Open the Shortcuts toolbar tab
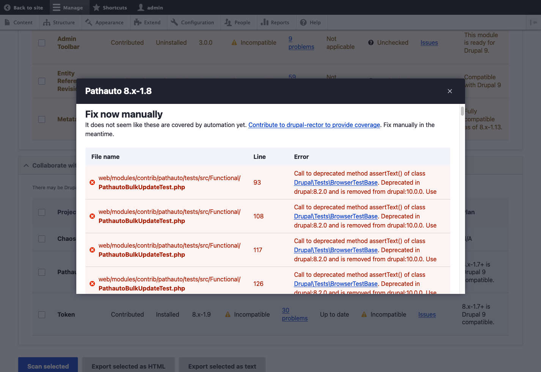 (x=110, y=8)
